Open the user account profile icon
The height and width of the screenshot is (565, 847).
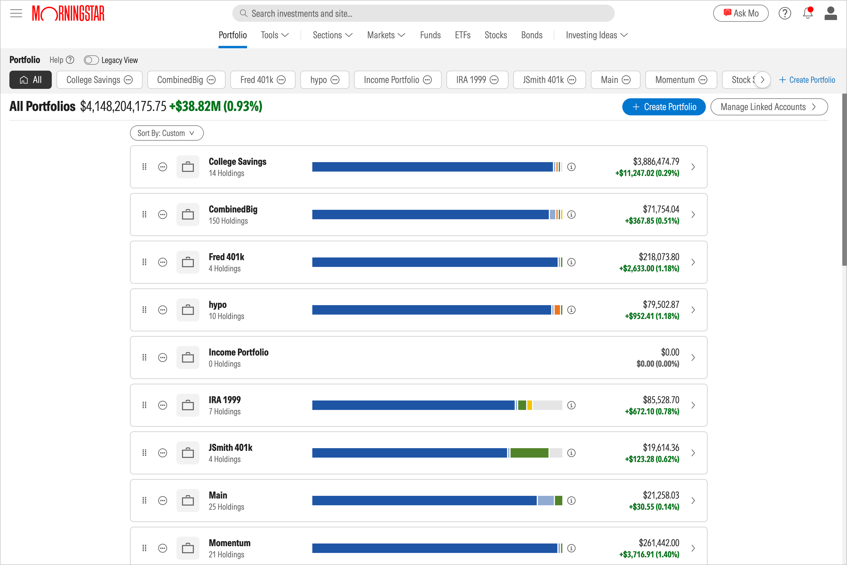click(x=831, y=13)
